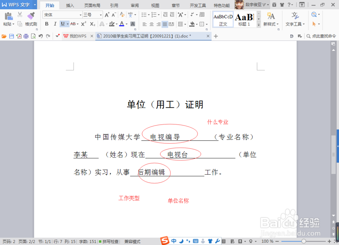Open the numbered list dropdown arrow

coord(159,15)
